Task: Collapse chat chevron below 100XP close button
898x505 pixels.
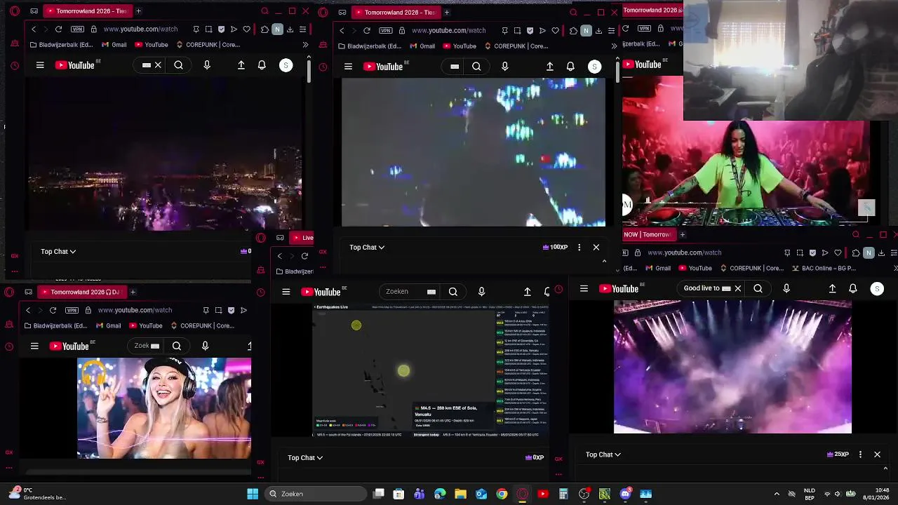Action: point(604,261)
